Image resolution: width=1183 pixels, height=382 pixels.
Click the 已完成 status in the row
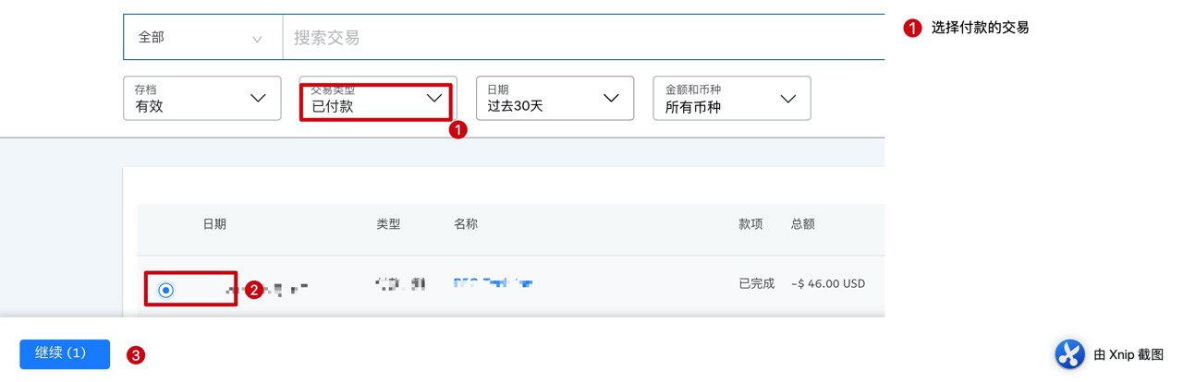[x=756, y=284]
